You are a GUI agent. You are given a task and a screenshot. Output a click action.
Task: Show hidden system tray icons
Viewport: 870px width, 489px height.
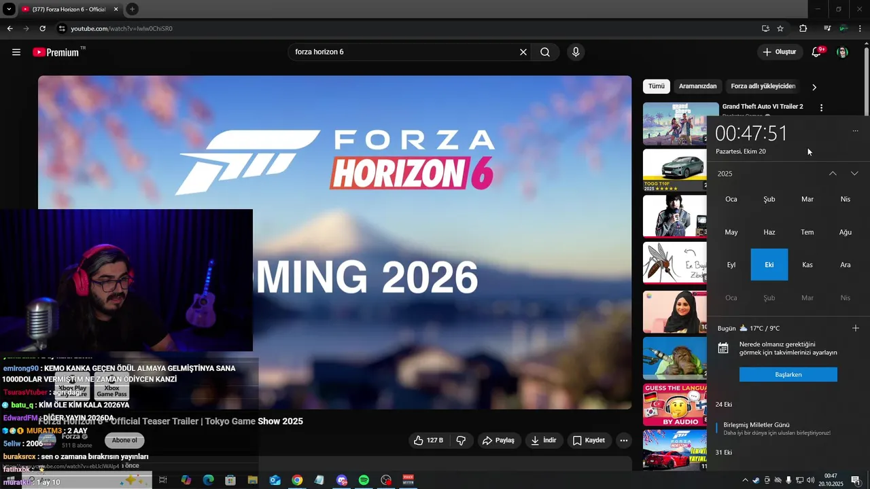745,480
